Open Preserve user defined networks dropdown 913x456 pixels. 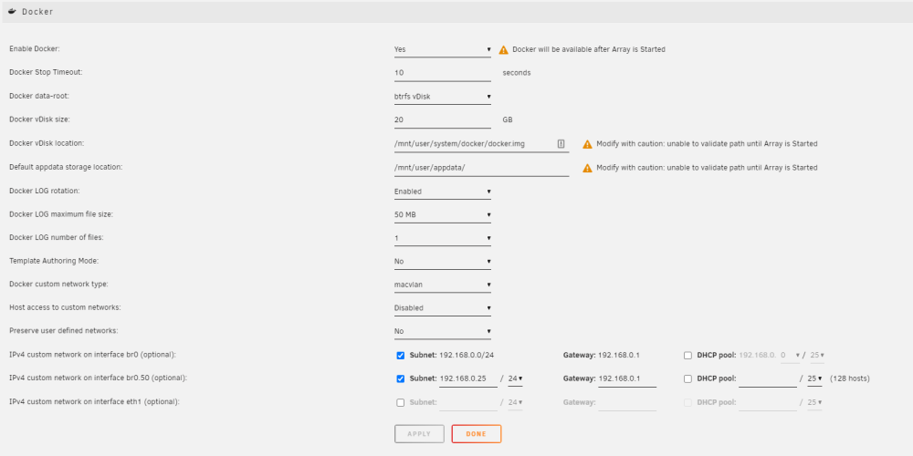(443, 331)
